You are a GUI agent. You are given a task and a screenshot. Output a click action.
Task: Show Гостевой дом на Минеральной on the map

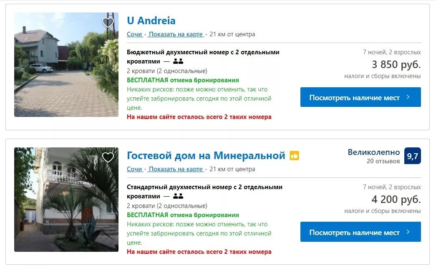(176, 169)
